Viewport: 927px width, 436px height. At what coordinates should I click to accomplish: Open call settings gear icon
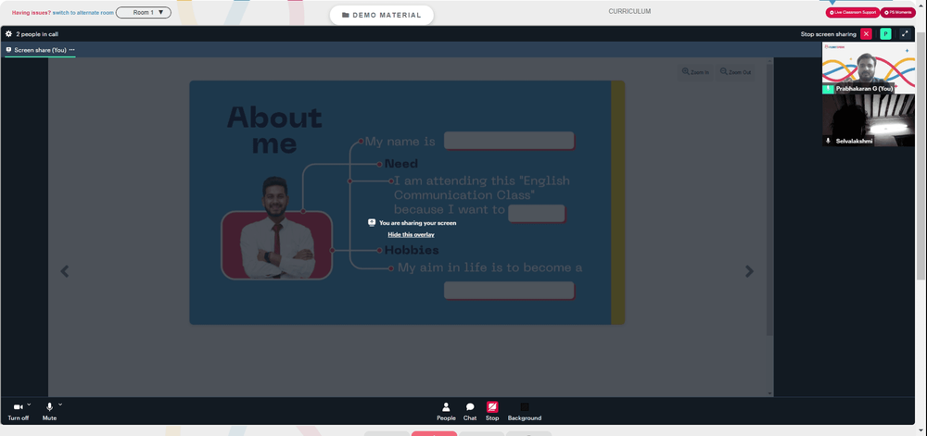point(8,34)
